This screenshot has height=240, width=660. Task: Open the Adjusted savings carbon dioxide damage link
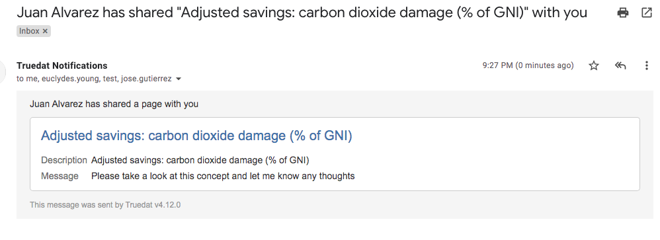(x=196, y=136)
